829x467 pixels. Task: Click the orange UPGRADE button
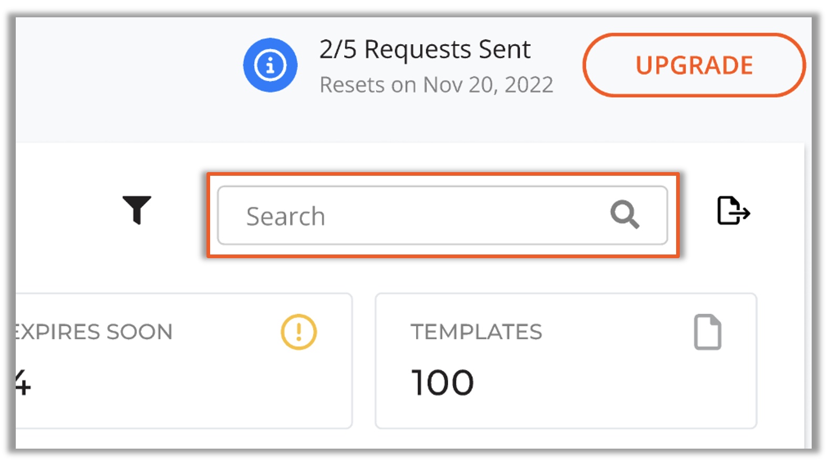(694, 65)
